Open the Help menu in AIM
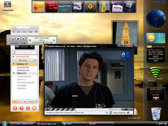This screenshot has width=168, height=126. click(31, 32)
